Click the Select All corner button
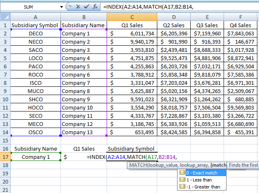This screenshot has height=193, width=259. 5,17
